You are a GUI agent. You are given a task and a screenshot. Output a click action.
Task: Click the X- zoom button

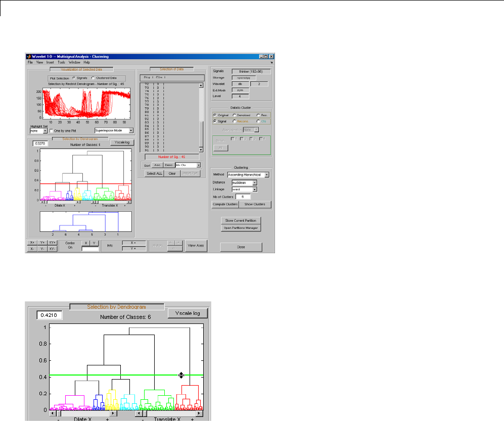pyautogui.click(x=32, y=249)
